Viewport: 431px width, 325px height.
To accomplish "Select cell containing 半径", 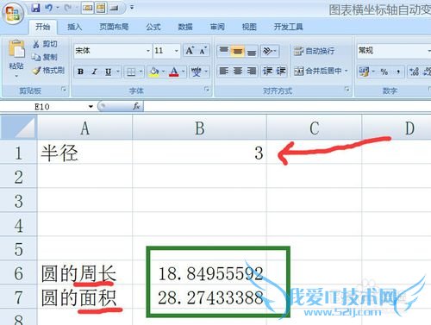I will [x=84, y=153].
